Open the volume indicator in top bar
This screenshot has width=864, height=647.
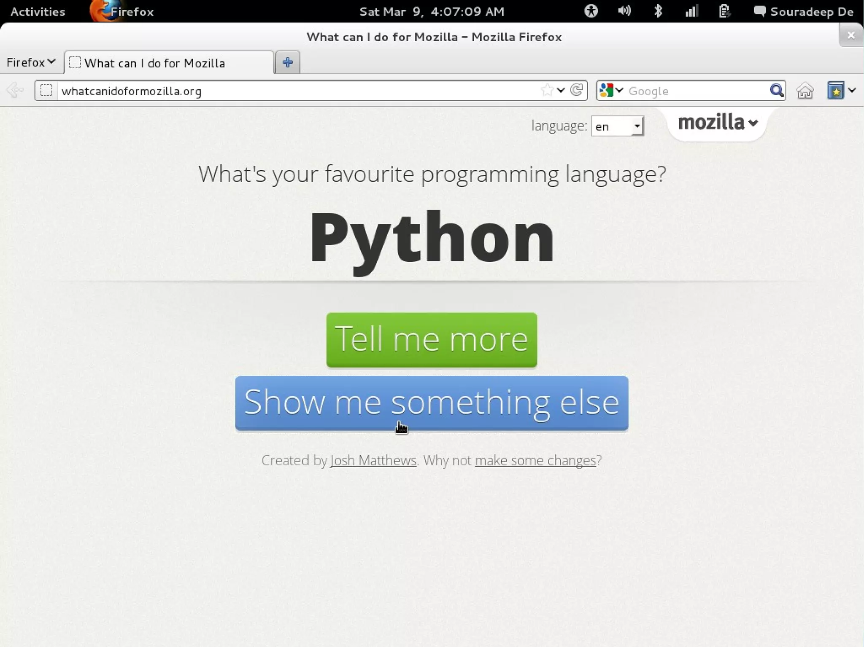tap(624, 11)
